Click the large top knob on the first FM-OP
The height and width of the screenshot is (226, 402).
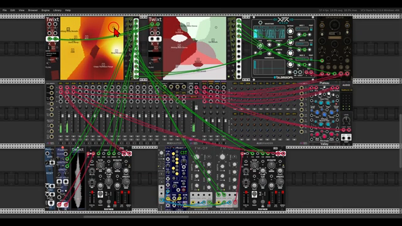[x=197, y=157]
